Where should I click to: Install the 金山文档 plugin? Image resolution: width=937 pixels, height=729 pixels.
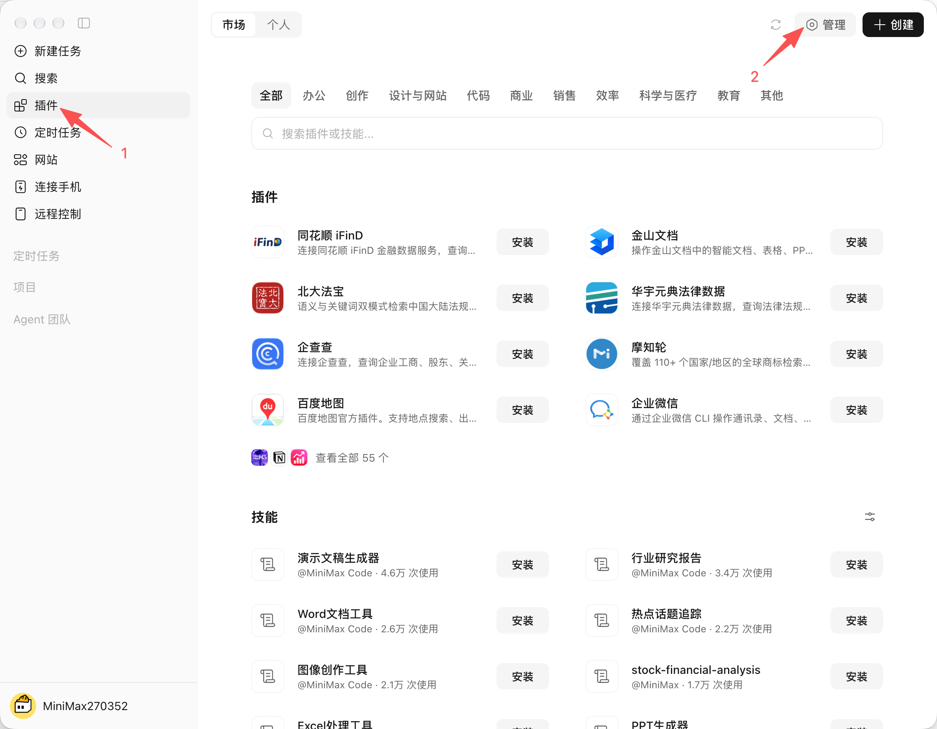pyautogui.click(x=856, y=242)
